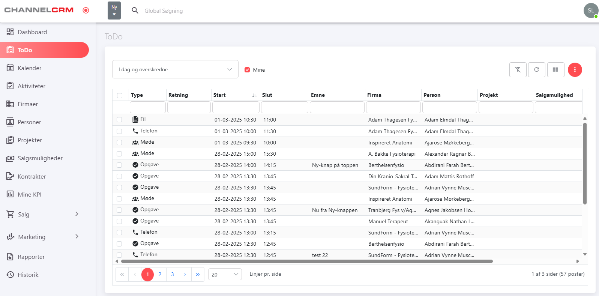Click the Dashboard sidebar icon
This screenshot has width=599, height=296.
point(10,32)
